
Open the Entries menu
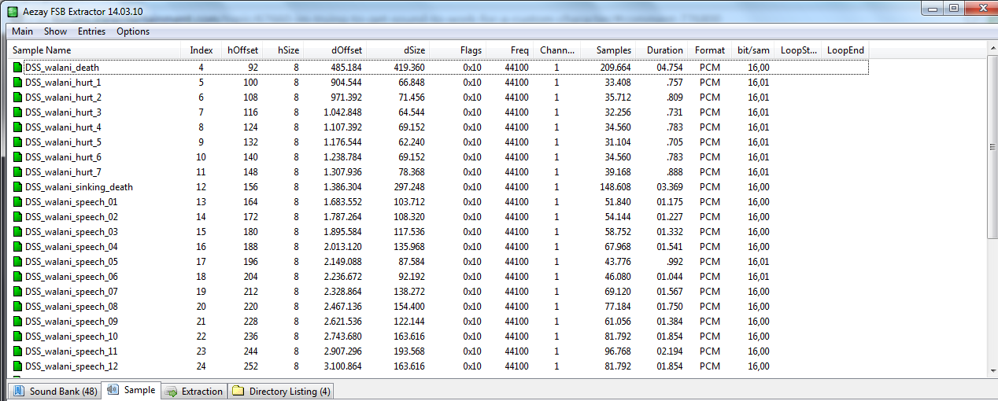pos(91,31)
